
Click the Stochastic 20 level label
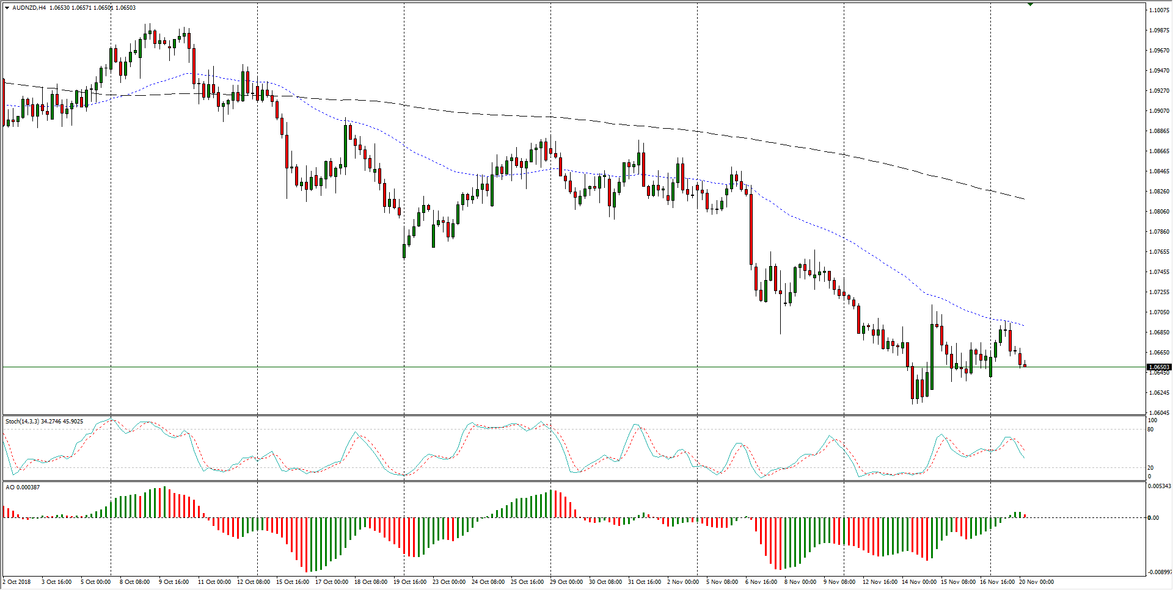tap(1150, 468)
